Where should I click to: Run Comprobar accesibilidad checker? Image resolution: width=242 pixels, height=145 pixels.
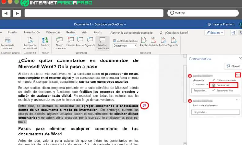click(30, 43)
